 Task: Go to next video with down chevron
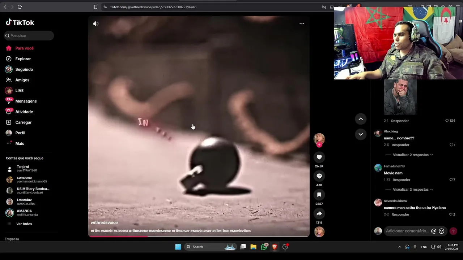pos(361,134)
